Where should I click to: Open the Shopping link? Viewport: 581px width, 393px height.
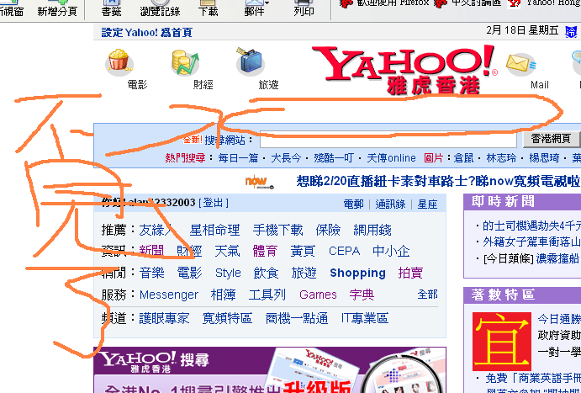357,274
